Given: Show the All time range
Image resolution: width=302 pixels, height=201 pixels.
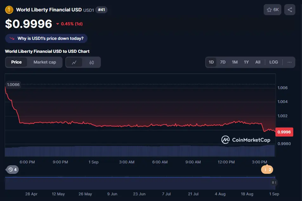Looking at the screenshot, I should pos(258,62).
